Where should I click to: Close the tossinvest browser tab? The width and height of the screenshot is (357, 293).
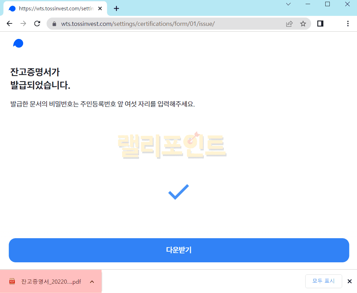click(100, 9)
